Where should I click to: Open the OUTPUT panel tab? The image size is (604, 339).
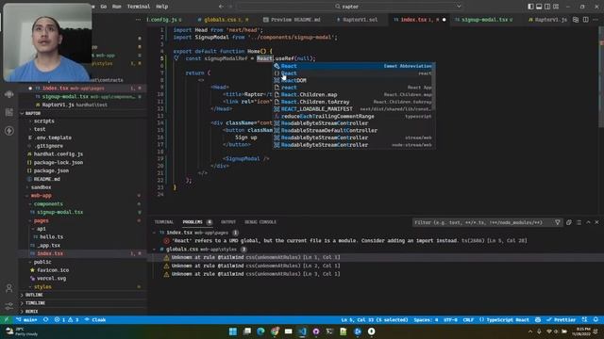click(228, 222)
